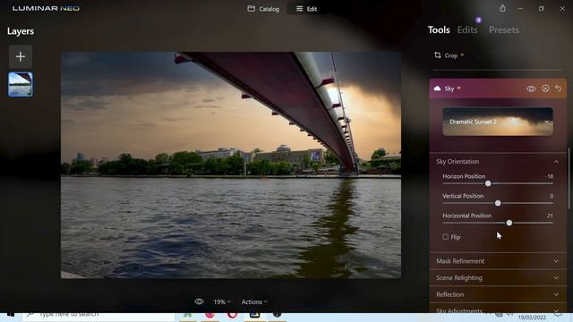This screenshot has width=573, height=322.
Task: Collapse the Sky tool header
Action: click(x=498, y=89)
